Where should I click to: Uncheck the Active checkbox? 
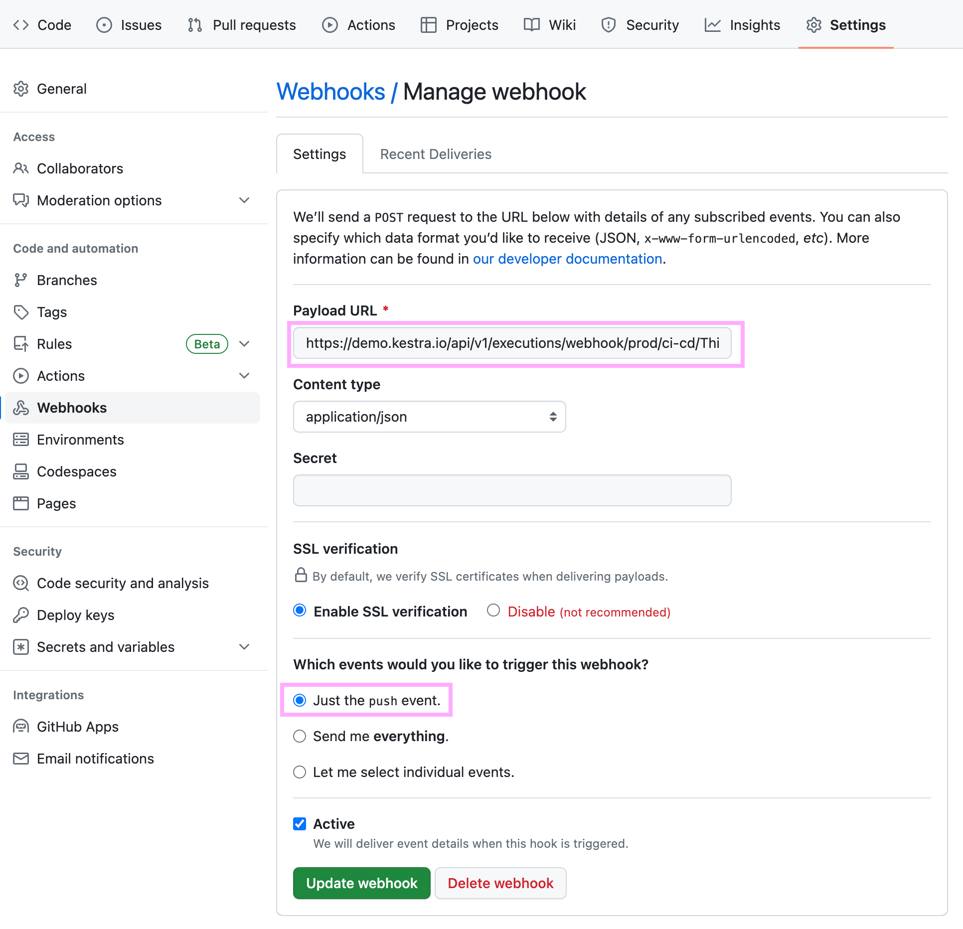point(300,824)
